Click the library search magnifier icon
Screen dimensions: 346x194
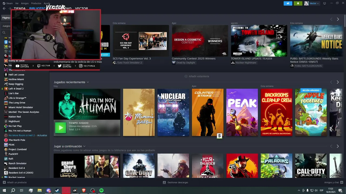pyautogui.click(x=4, y=32)
